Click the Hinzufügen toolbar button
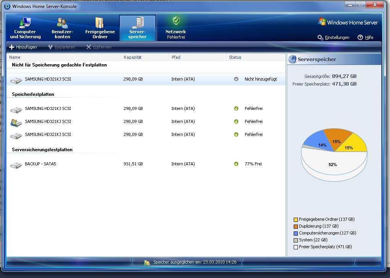 (x=23, y=47)
